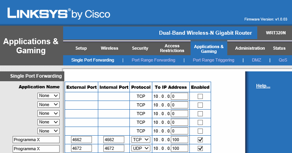Screen dimensions: 292x153
Task: Open the QoS page
Action: coord(283,60)
